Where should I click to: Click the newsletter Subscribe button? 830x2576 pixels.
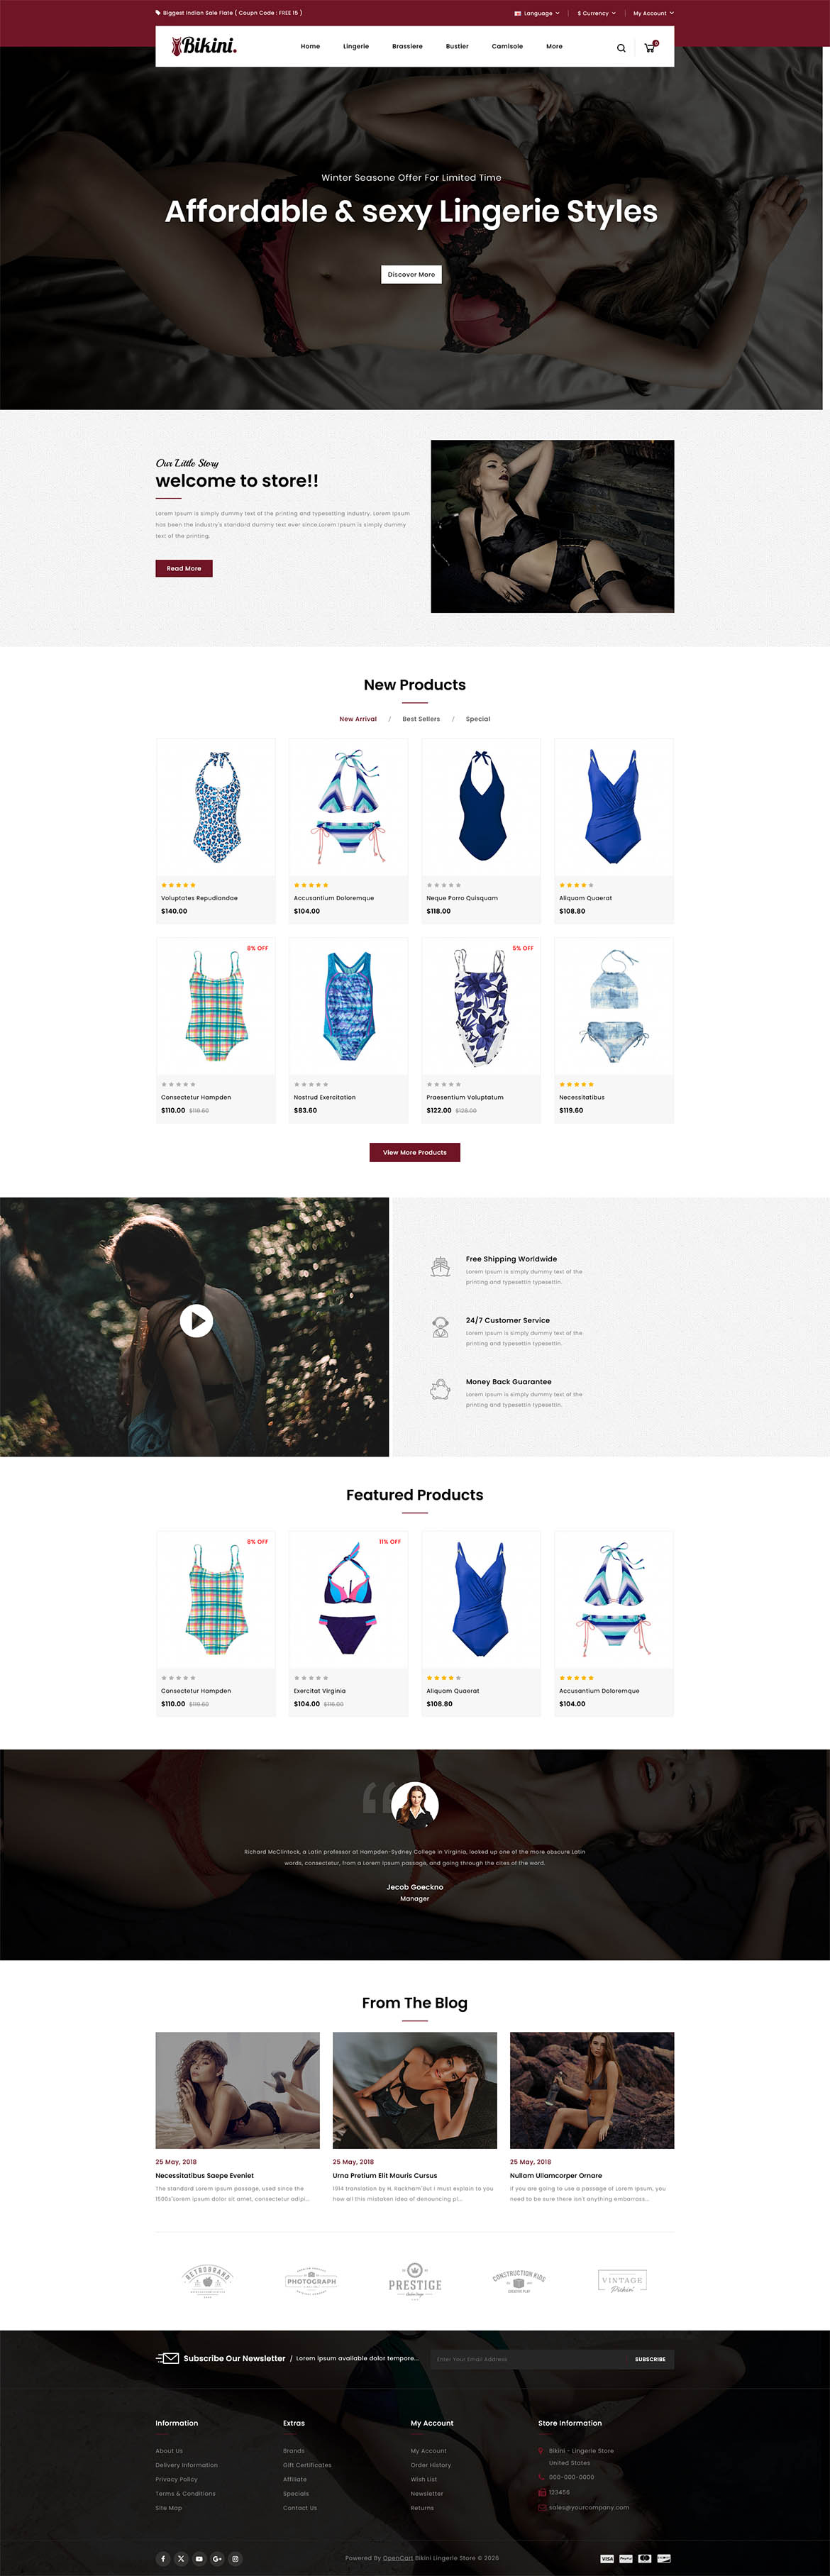tap(650, 2359)
